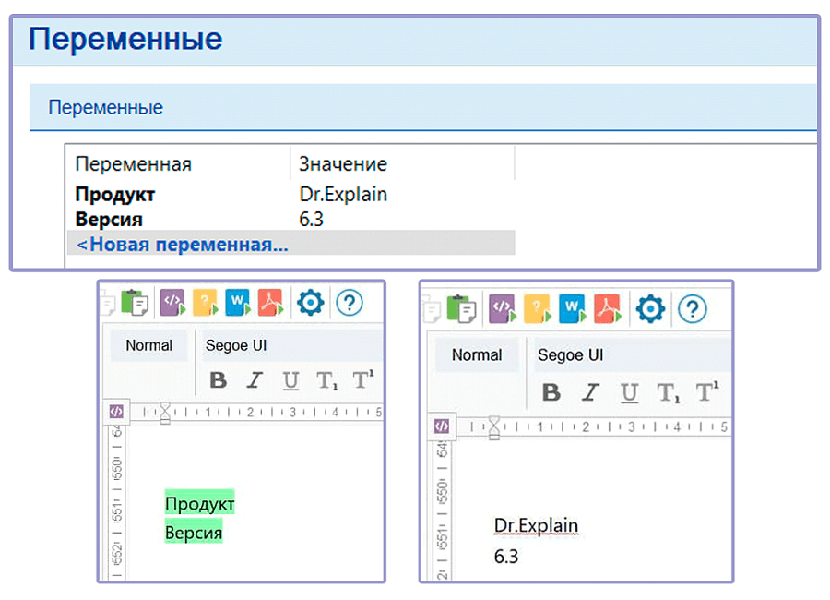Click Paste icon in editor showing Dr.Explain text
The image size is (830, 600).
pyautogui.click(x=462, y=309)
